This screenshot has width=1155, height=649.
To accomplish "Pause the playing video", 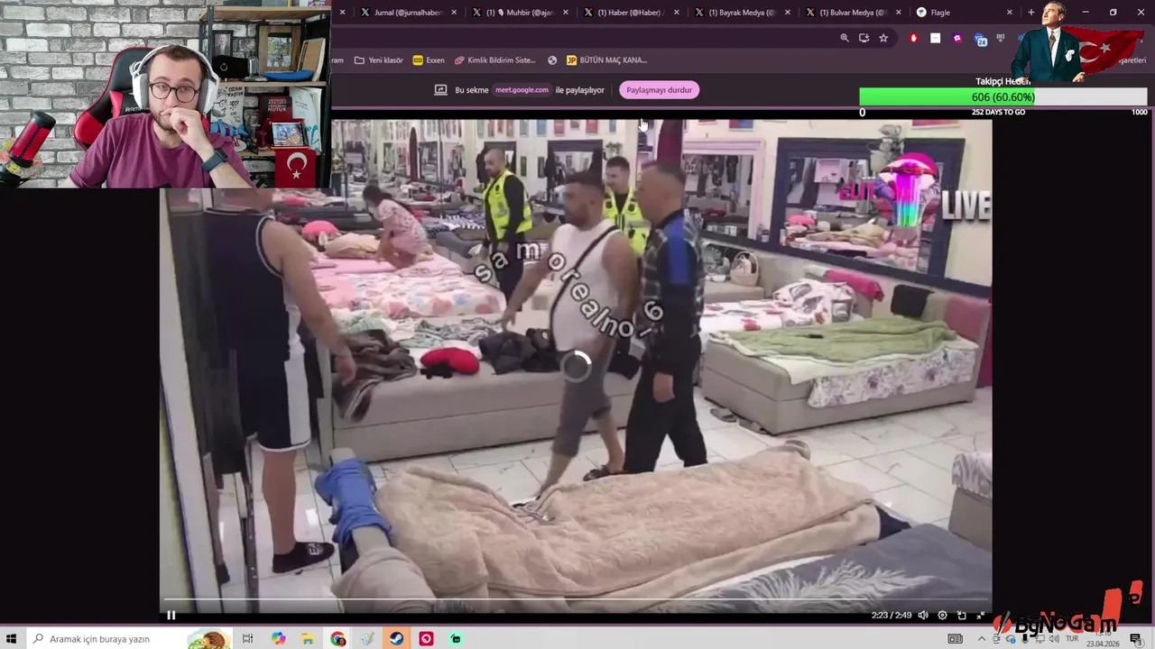I will click(171, 616).
